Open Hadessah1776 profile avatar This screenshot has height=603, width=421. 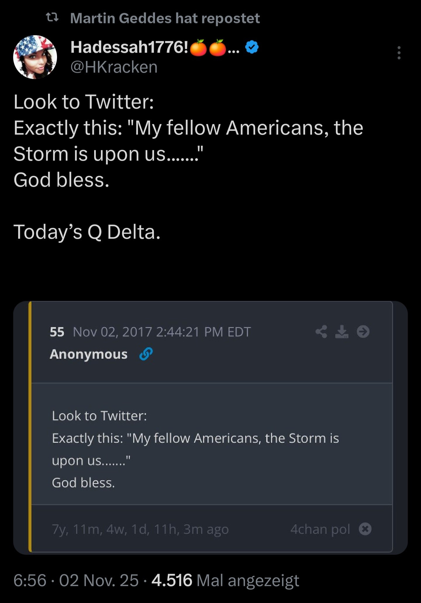tap(35, 57)
